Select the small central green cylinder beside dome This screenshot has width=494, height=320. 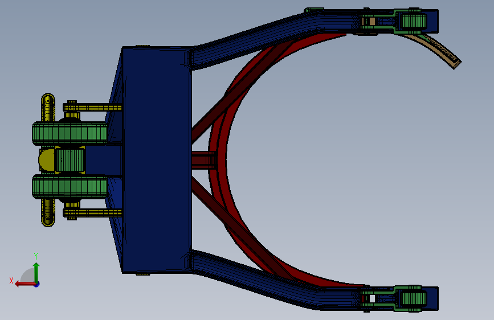coord(70,160)
